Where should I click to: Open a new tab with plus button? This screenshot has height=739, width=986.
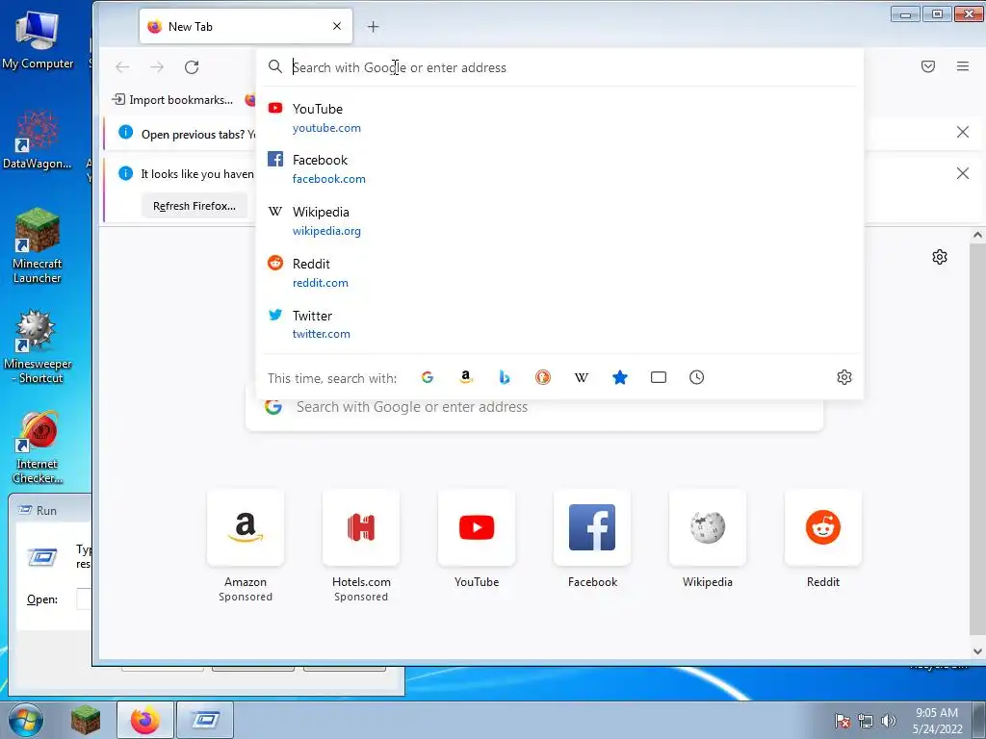[373, 27]
